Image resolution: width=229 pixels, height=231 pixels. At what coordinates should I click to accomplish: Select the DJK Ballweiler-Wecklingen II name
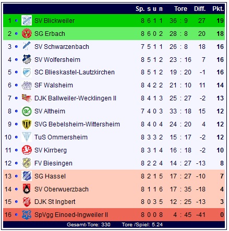tap(75, 98)
